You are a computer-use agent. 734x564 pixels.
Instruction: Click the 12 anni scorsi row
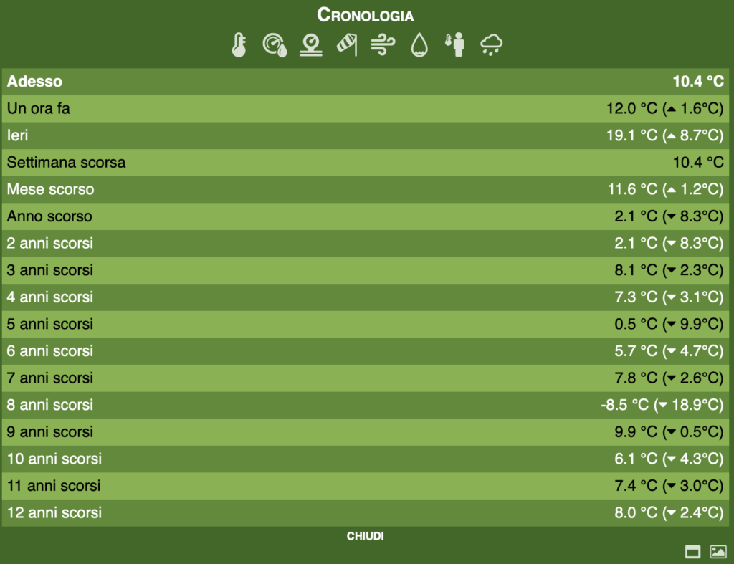[366, 513]
